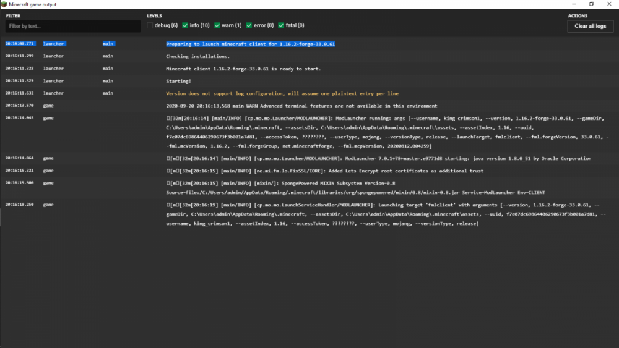This screenshot has width=619, height=348.
Task: Hide fatal (0) level logs
Action: coord(281,25)
